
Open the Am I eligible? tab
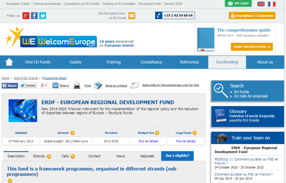click(x=177, y=156)
